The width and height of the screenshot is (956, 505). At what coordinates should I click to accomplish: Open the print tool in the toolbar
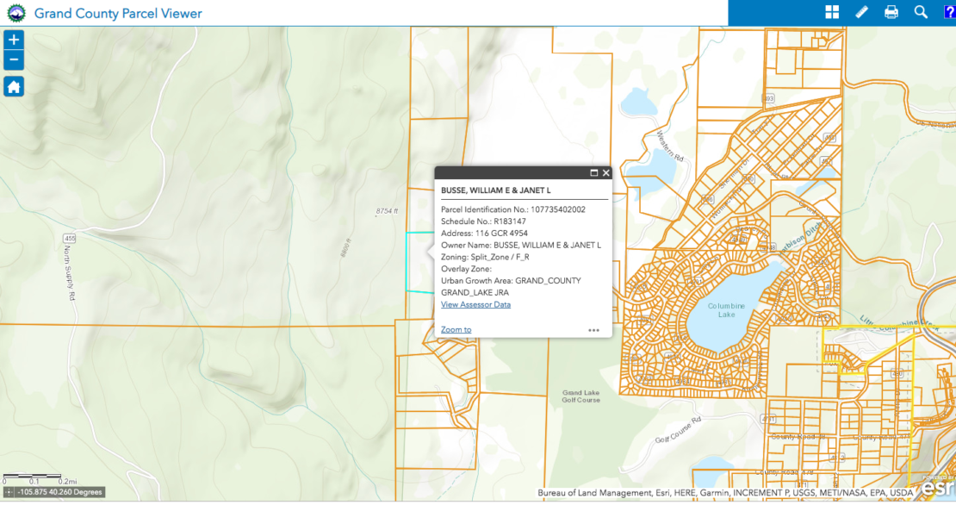point(891,12)
